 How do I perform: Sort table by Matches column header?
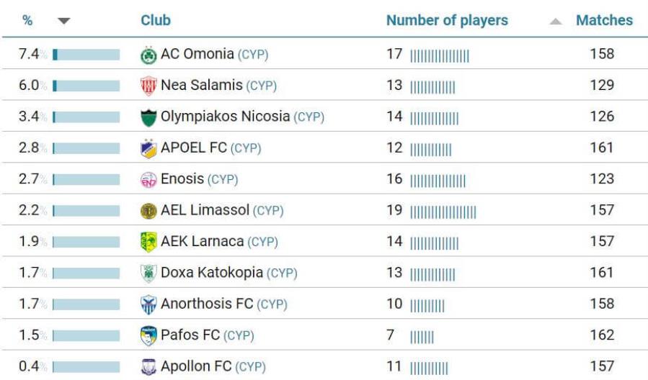point(604,20)
